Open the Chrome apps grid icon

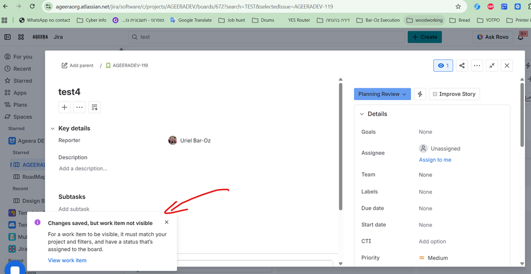pos(4,20)
